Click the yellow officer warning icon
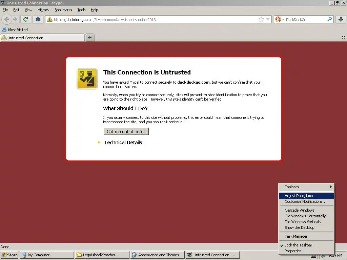Screen dimensions: 347x260 coord(87,79)
